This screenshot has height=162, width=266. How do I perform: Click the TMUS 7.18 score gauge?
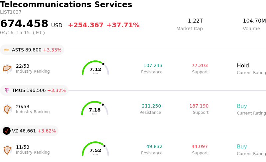pos(95,109)
